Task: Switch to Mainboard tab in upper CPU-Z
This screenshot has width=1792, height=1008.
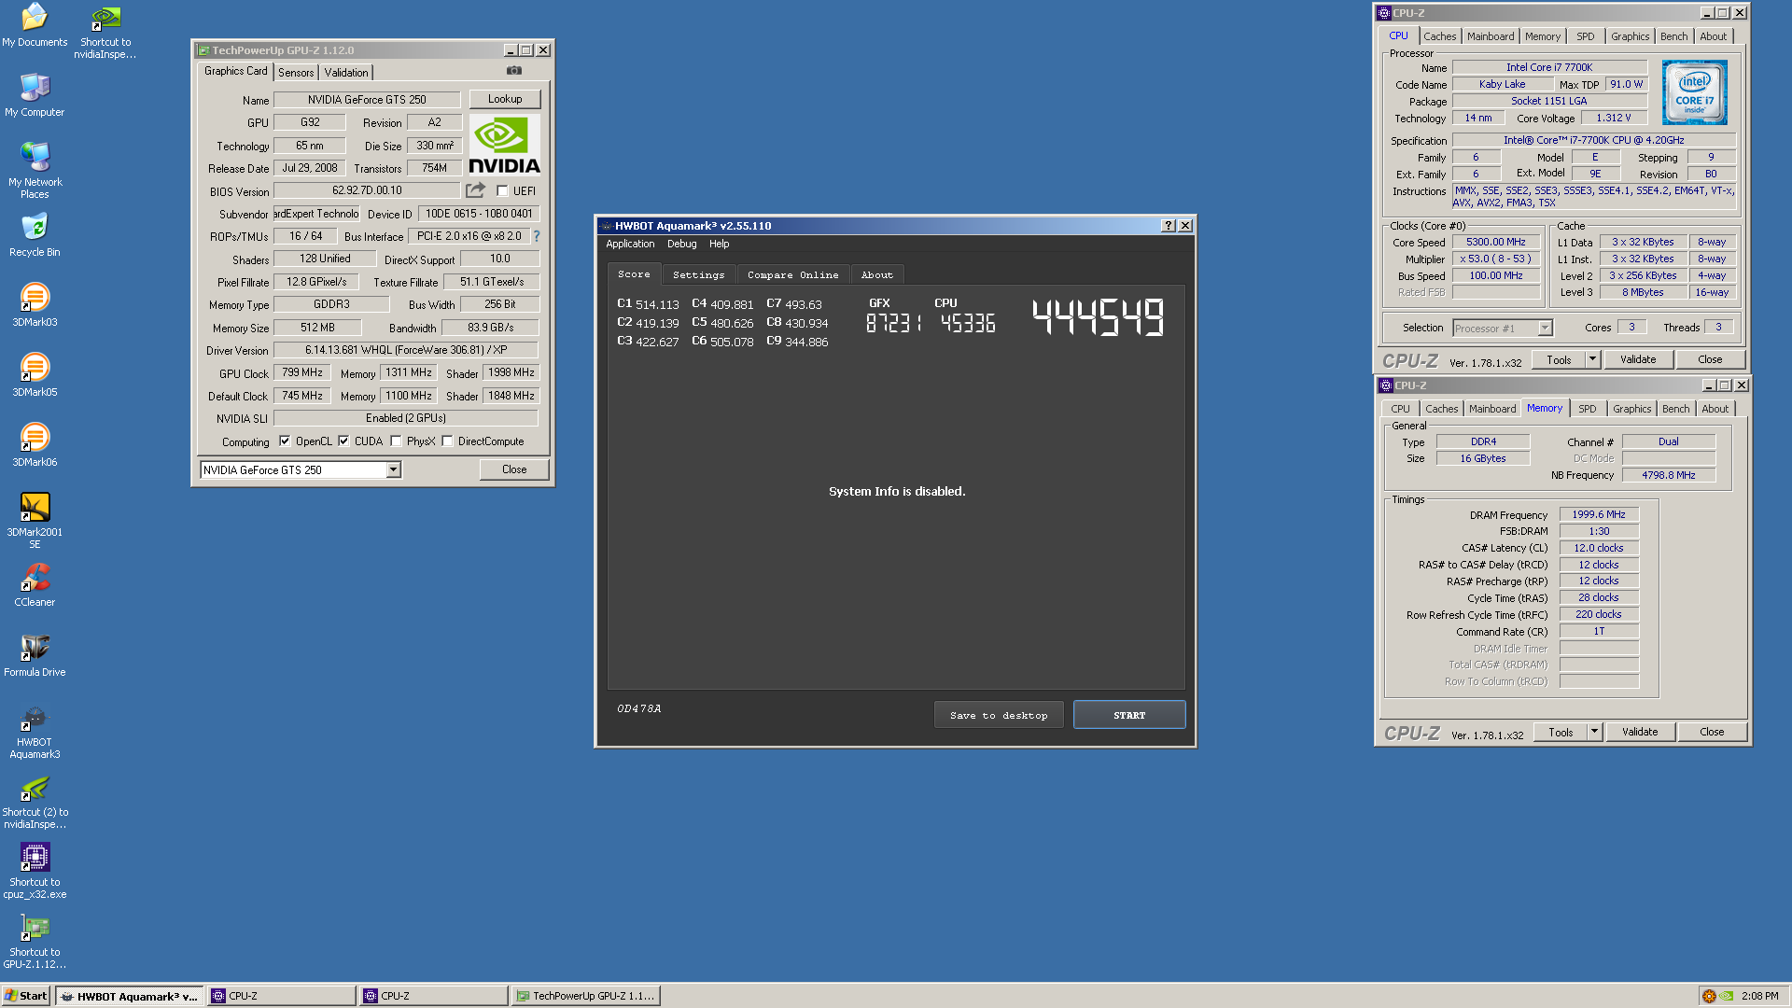Action: coord(1491,36)
